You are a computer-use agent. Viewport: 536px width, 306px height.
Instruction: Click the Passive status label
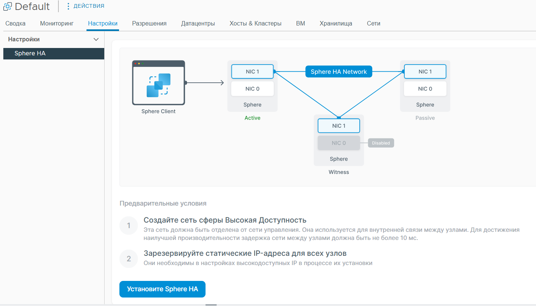pyautogui.click(x=425, y=118)
